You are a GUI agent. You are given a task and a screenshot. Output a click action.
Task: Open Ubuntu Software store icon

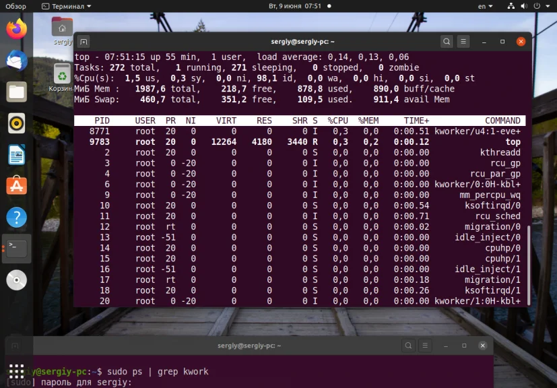point(16,186)
